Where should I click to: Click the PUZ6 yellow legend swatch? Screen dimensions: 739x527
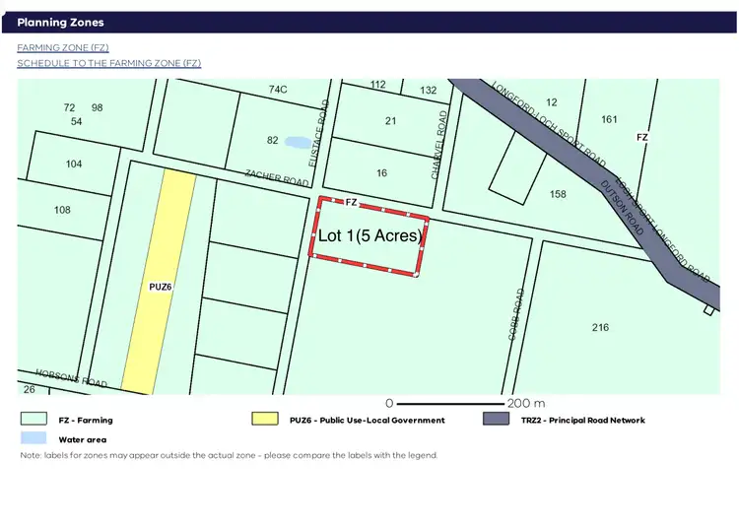(265, 420)
